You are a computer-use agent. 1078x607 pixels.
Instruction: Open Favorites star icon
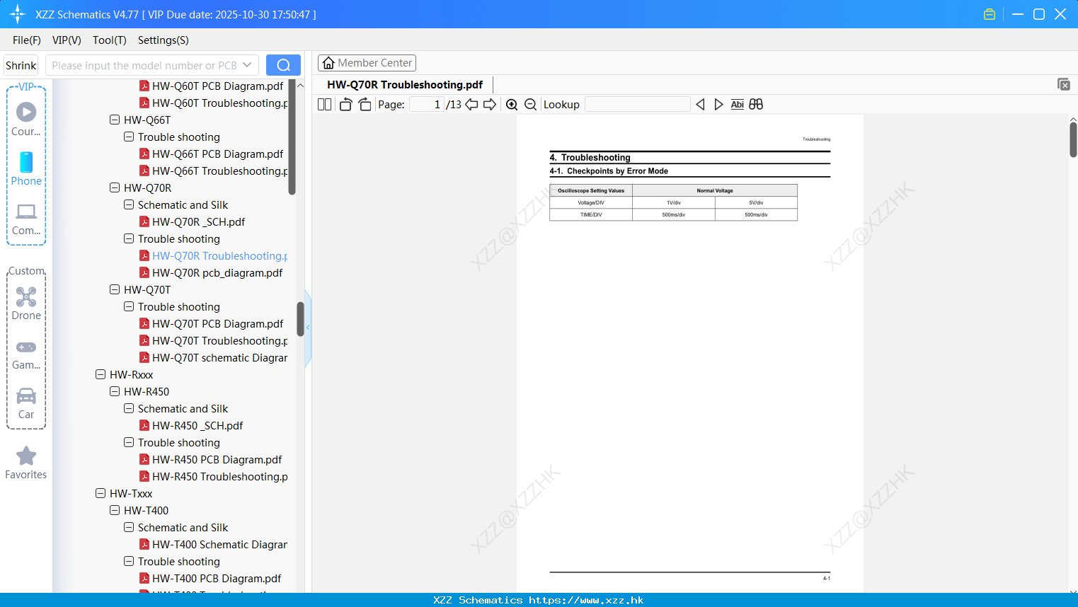(26, 463)
